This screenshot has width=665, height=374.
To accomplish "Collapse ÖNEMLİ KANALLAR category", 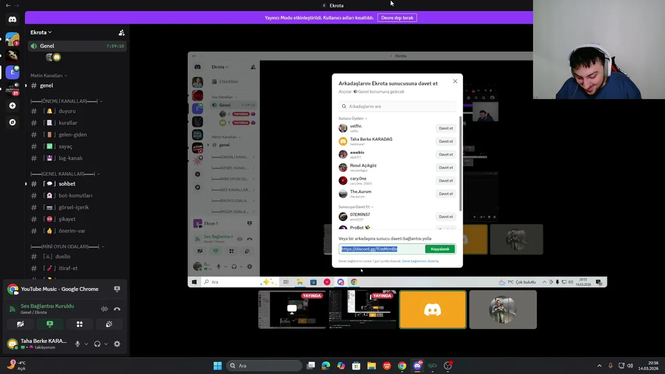I will pyautogui.click(x=66, y=101).
